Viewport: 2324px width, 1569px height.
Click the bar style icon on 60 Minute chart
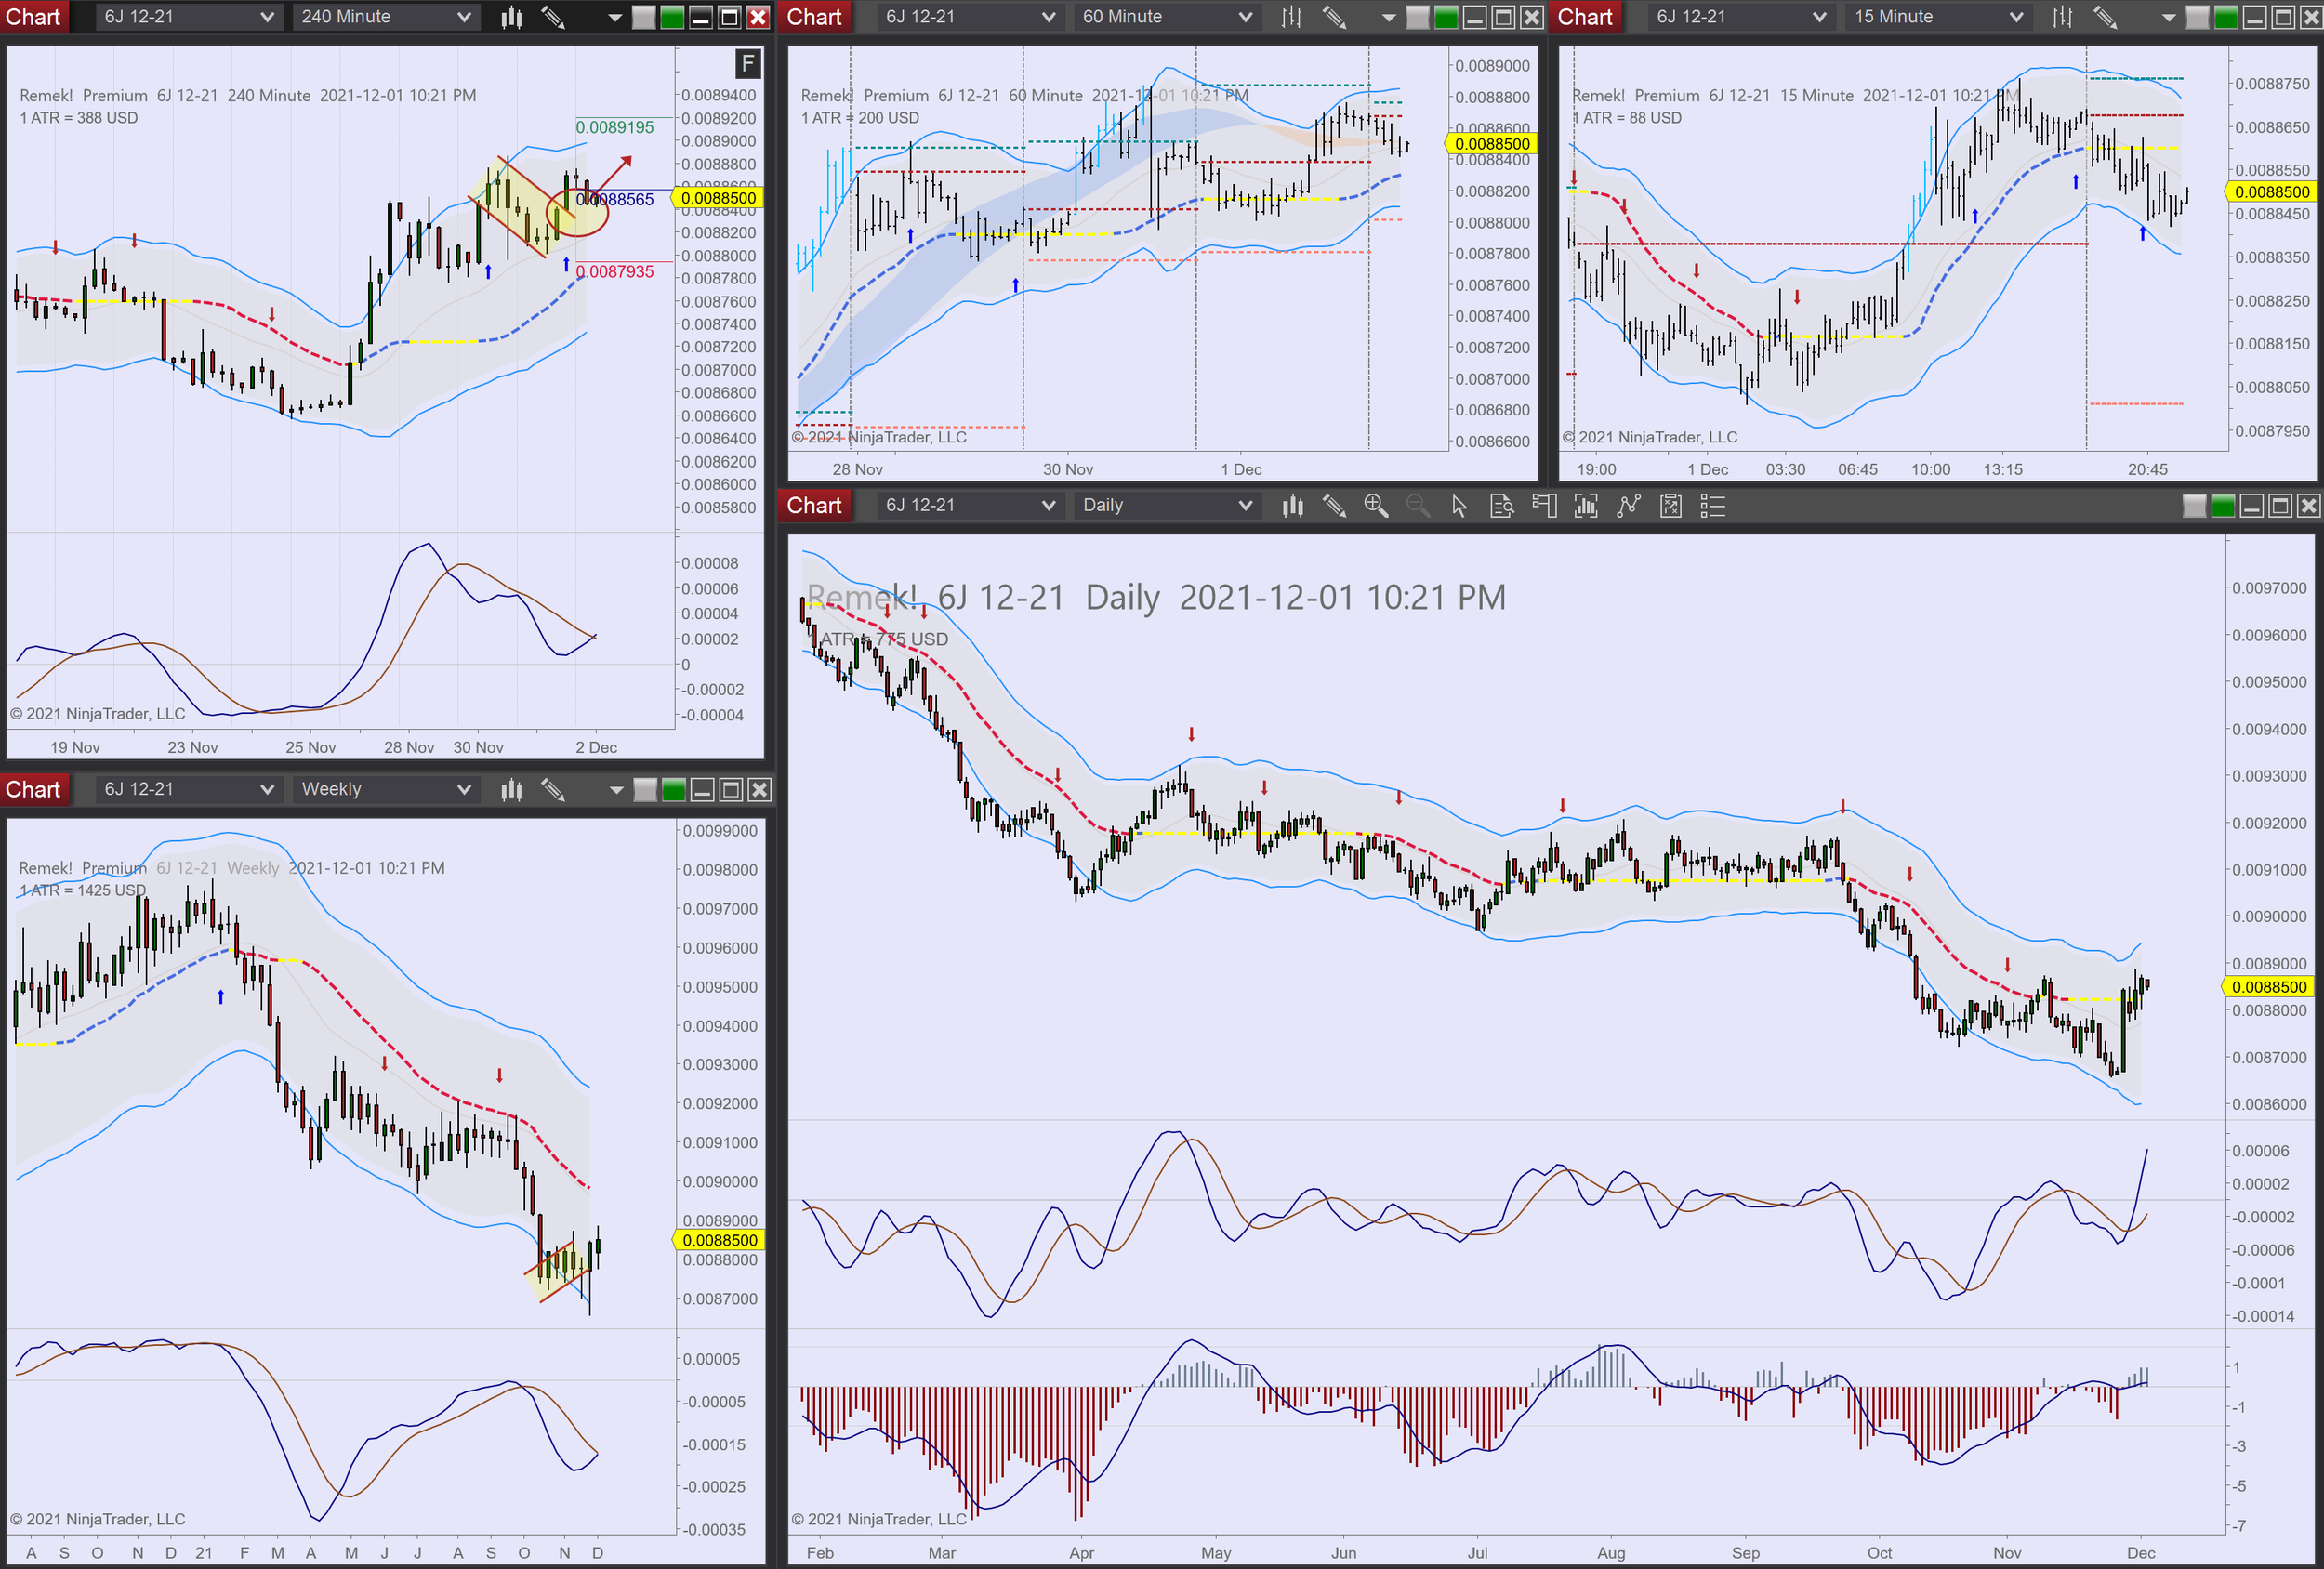(x=1292, y=17)
